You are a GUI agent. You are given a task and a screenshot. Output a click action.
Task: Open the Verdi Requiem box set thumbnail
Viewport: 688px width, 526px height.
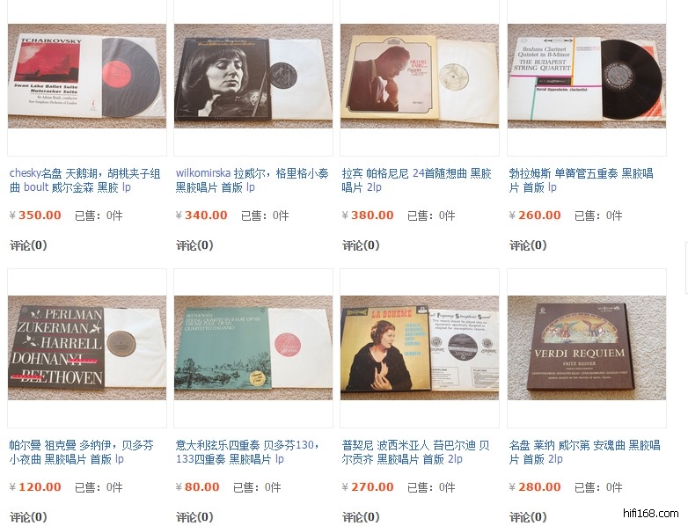pos(587,347)
